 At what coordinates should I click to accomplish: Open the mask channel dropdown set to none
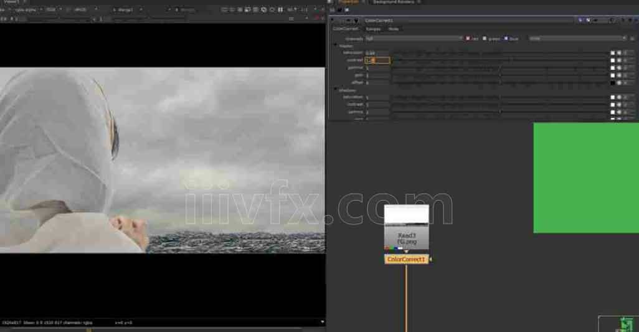point(577,39)
